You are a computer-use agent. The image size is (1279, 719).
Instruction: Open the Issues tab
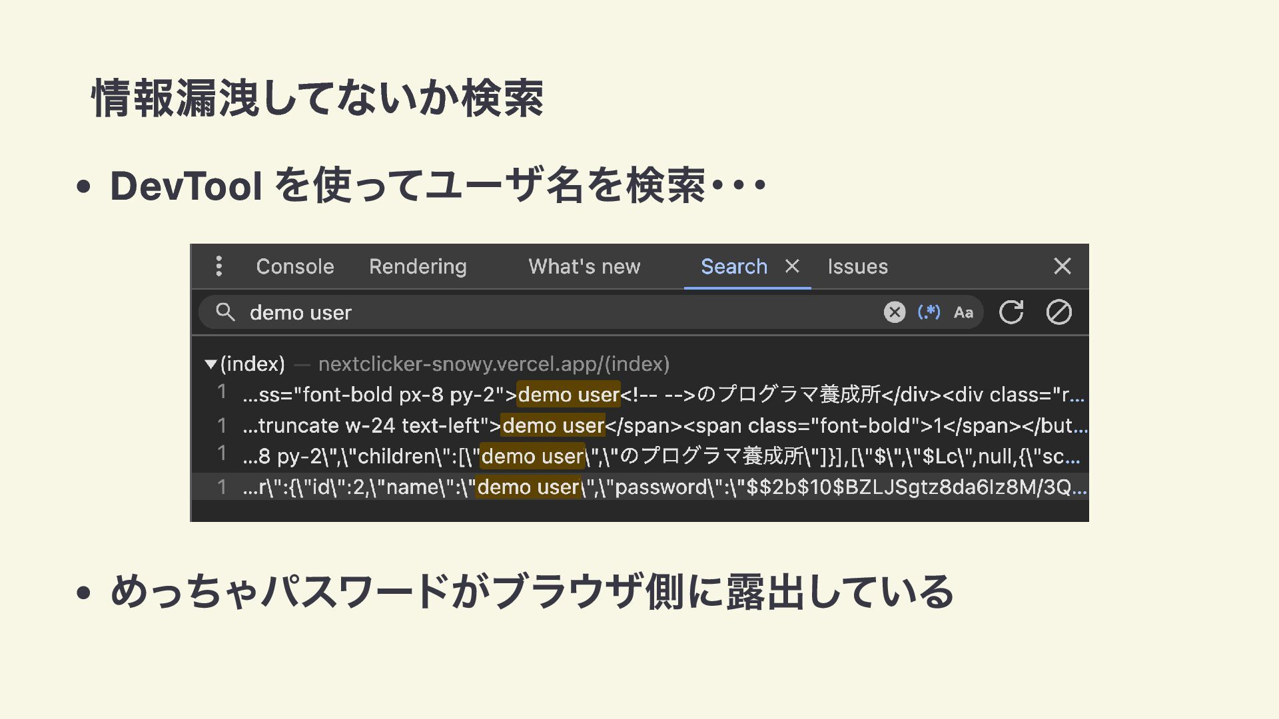pyautogui.click(x=857, y=266)
